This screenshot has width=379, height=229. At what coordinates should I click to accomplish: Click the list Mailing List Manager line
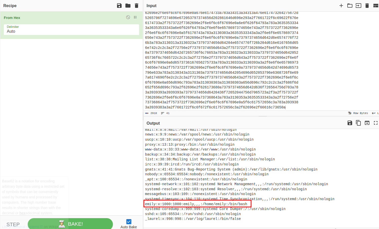click(x=210, y=159)
